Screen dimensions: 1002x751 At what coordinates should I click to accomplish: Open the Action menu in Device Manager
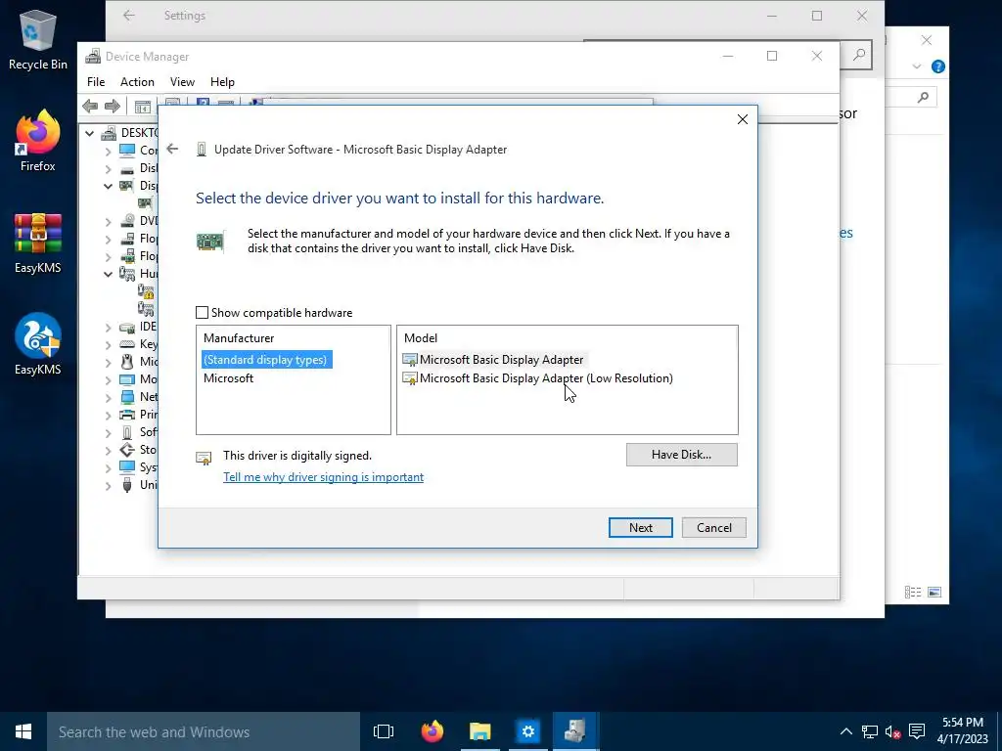(x=137, y=82)
